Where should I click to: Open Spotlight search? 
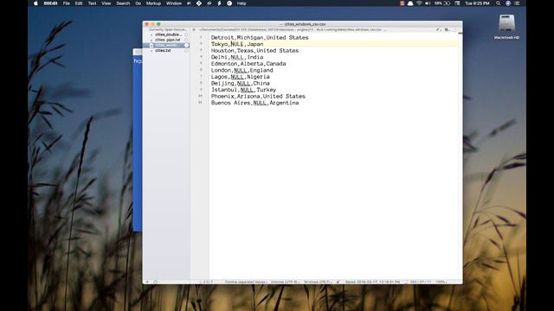click(x=499, y=3)
